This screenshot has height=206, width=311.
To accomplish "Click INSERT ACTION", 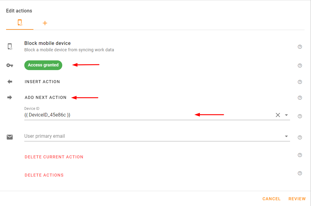I will click(x=42, y=82).
